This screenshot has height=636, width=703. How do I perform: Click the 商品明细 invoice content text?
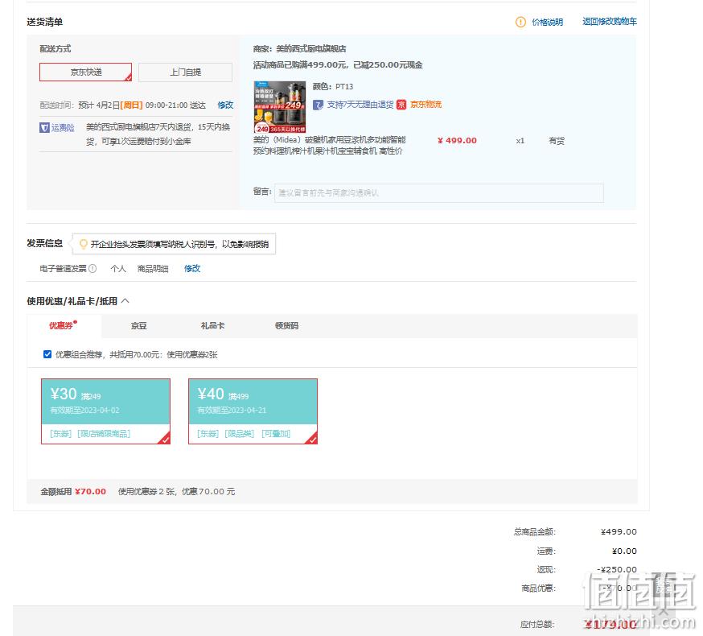tap(153, 268)
